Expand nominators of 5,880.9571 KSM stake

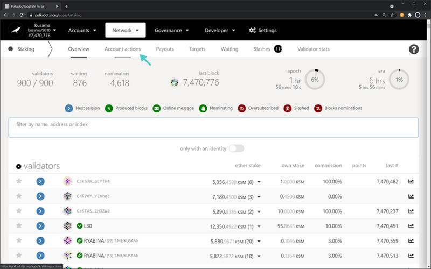[259, 241]
